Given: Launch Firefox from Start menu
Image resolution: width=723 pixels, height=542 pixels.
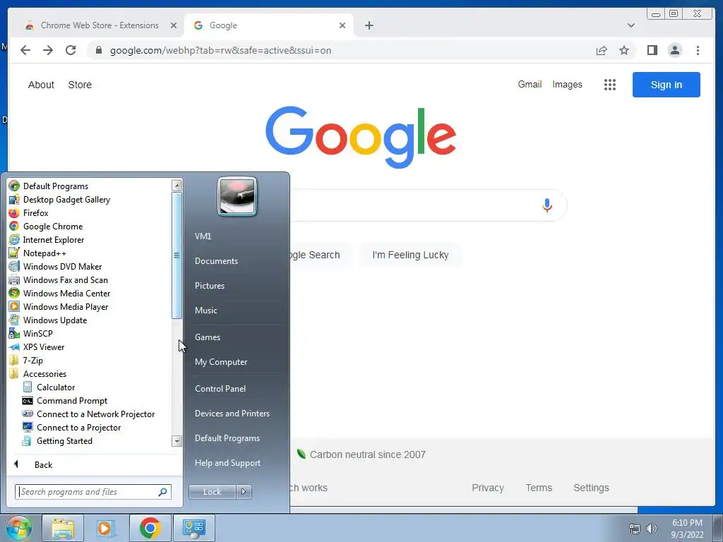Looking at the screenshot, I should 35,213.
